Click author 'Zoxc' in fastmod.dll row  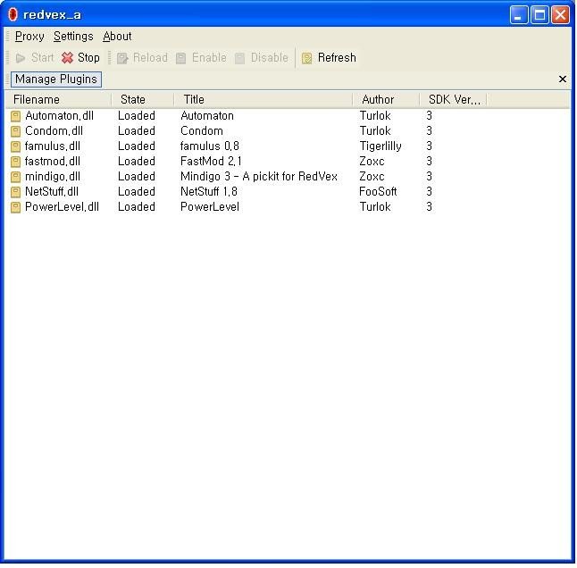pos(372,161)
